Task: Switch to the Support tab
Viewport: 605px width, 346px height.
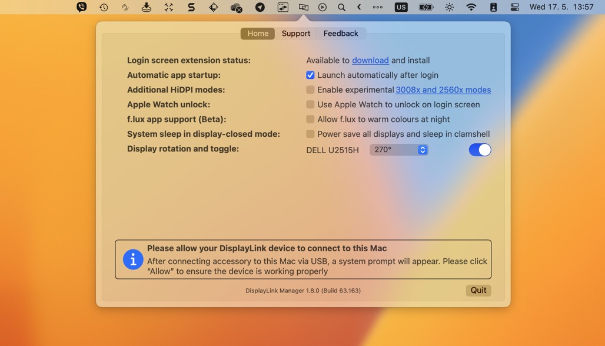Action: point(296,34)
